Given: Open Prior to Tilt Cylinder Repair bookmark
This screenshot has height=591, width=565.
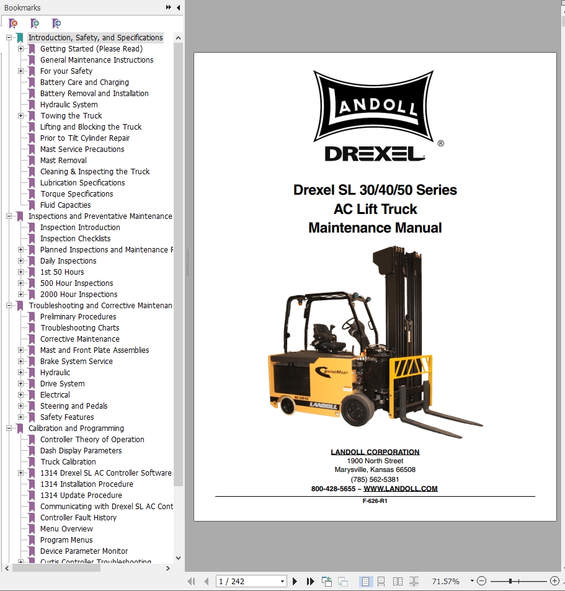Looking at the screenshot, I should (x=85, y=138).
